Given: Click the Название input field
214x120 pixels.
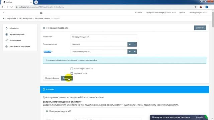Looking at the screenshot, I should tap(104, 37).
